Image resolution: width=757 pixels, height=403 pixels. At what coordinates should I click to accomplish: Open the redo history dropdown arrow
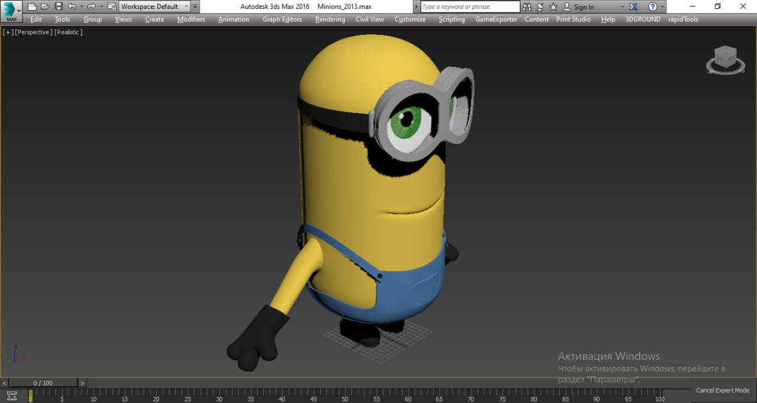pos(101,6)
